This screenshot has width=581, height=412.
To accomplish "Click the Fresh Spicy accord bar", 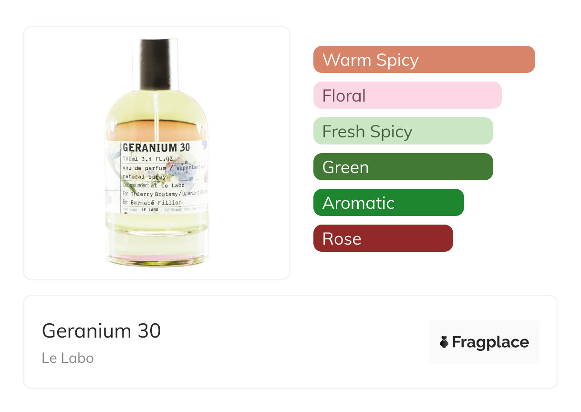I will click(403, 131).
